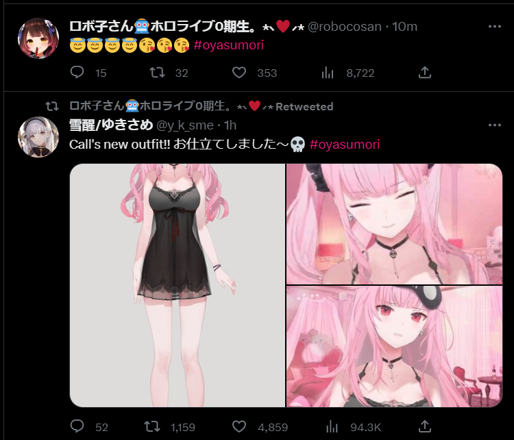
Task: Open the full-body black dress image
Action: pos(178,285)
